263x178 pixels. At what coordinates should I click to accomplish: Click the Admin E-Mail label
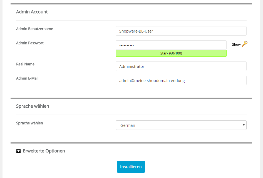27,78
